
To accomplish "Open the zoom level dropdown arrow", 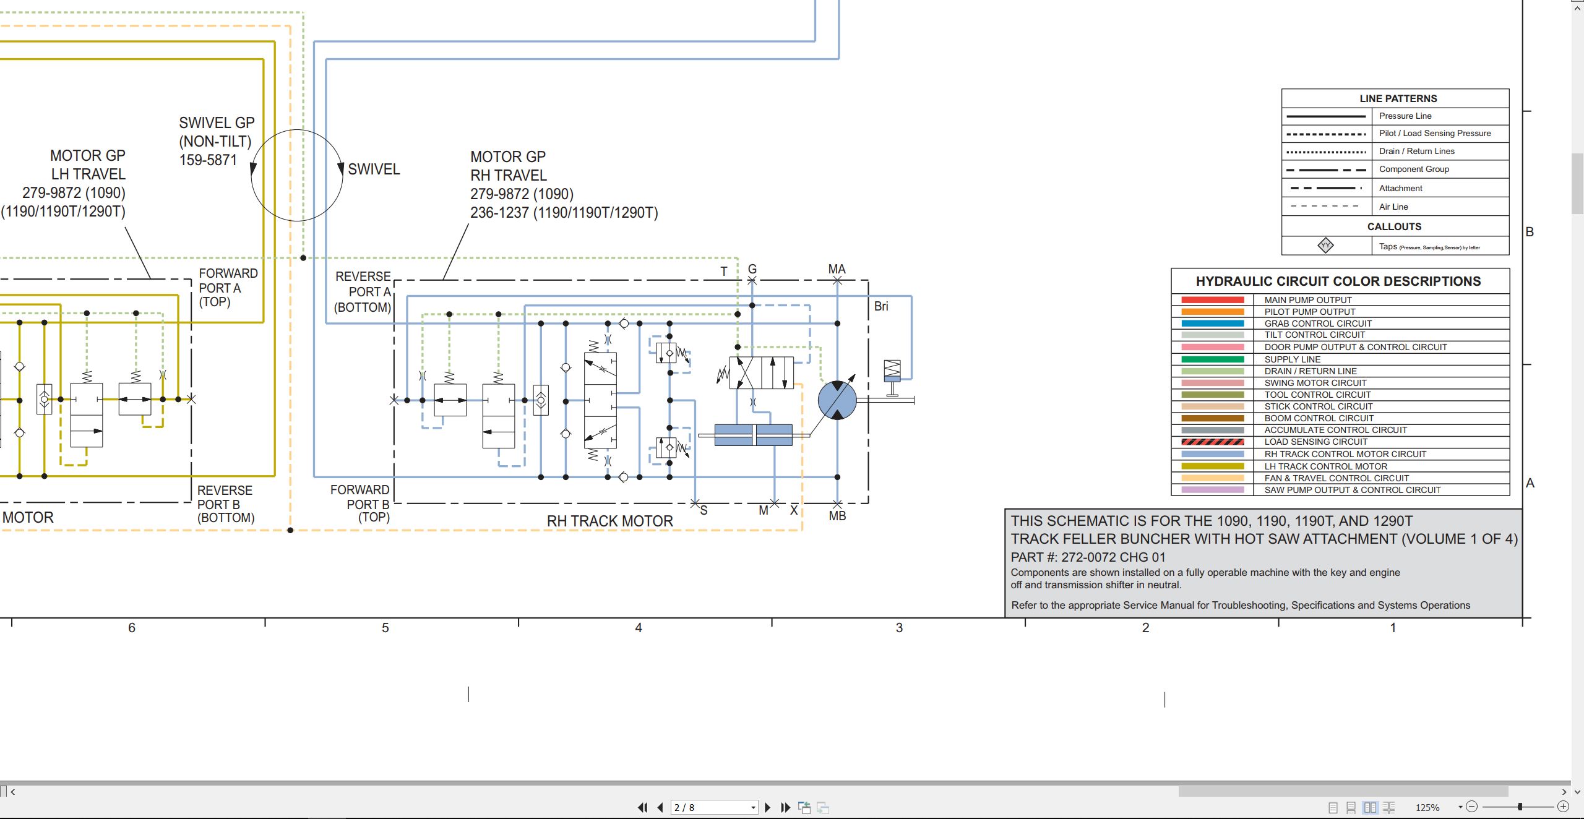I will coord(1460,807).
